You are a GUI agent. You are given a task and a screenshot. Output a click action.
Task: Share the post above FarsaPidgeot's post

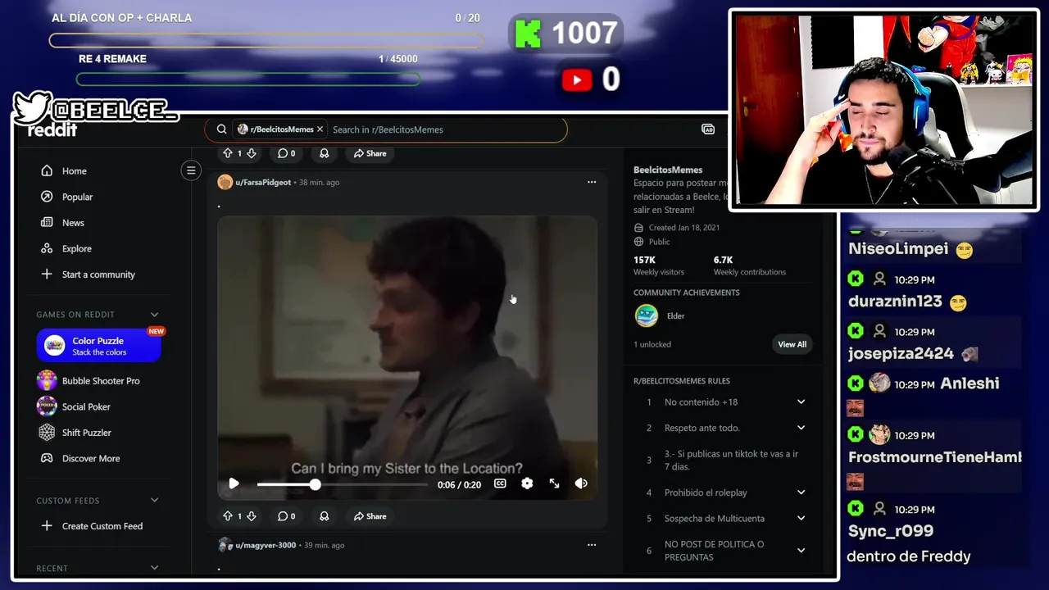(370, 153)
